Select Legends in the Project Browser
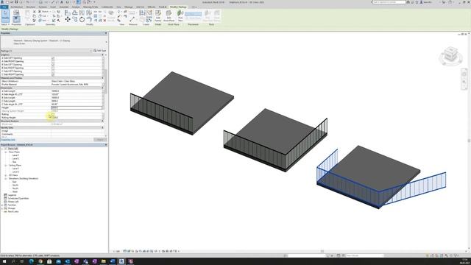Viewport: 471px width, 265px height. click(13, 195)
